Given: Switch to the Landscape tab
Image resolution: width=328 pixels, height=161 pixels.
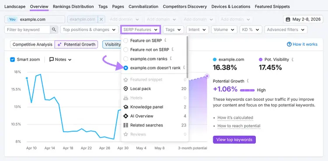Looking at the screenshot, I should (x=15, y=7).
